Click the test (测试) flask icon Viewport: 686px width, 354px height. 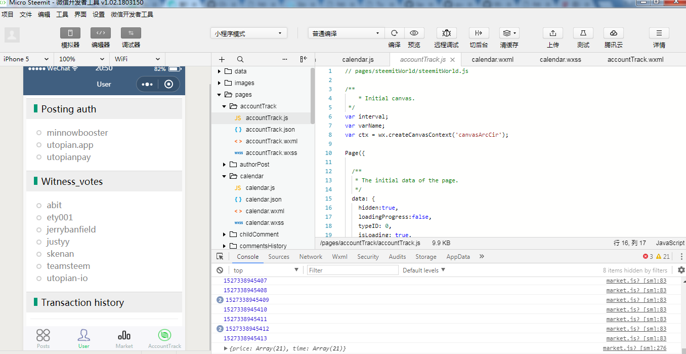point(583,33)
